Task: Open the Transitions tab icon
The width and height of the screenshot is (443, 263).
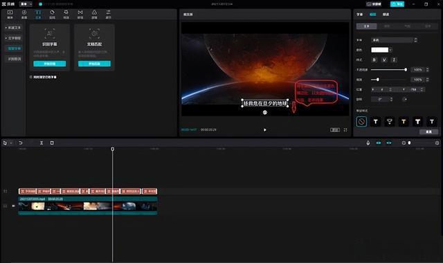Action: (x=80, y=14)
